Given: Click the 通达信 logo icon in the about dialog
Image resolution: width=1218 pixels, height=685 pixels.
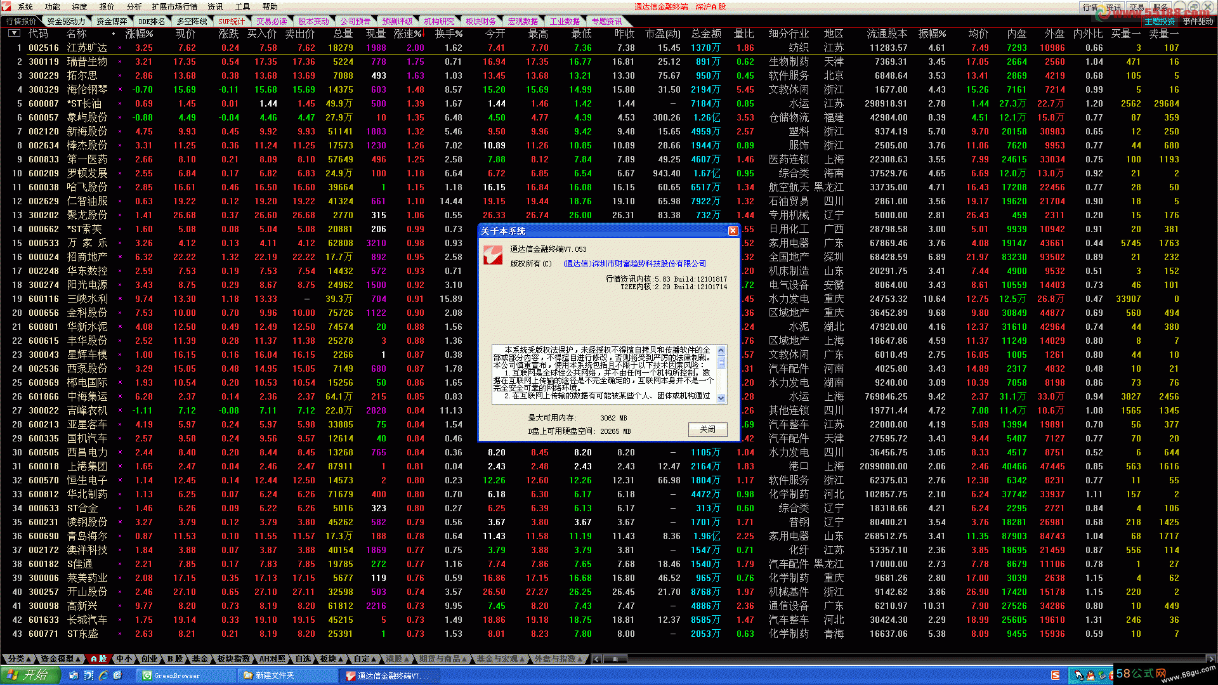Looking at the screenshot, I should (493, 255).
